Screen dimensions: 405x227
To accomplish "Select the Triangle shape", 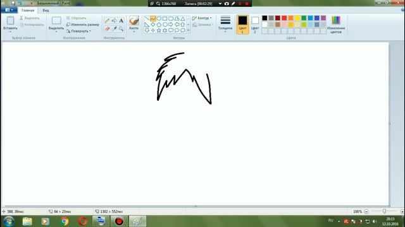I will coord(183,19).
